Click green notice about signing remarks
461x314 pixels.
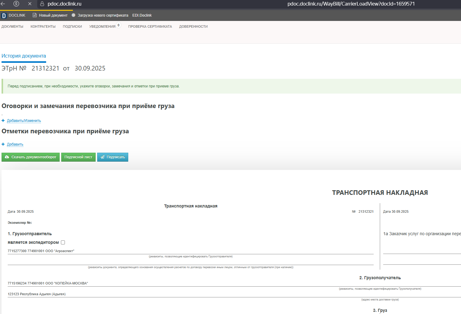tap(231, 86)
